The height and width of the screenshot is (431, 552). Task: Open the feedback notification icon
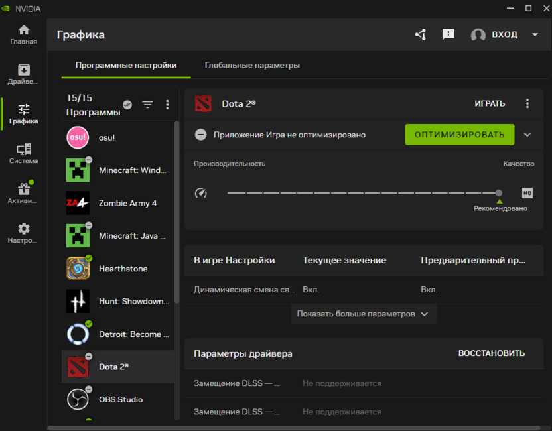pyautogui.click(x=448, y=34)
